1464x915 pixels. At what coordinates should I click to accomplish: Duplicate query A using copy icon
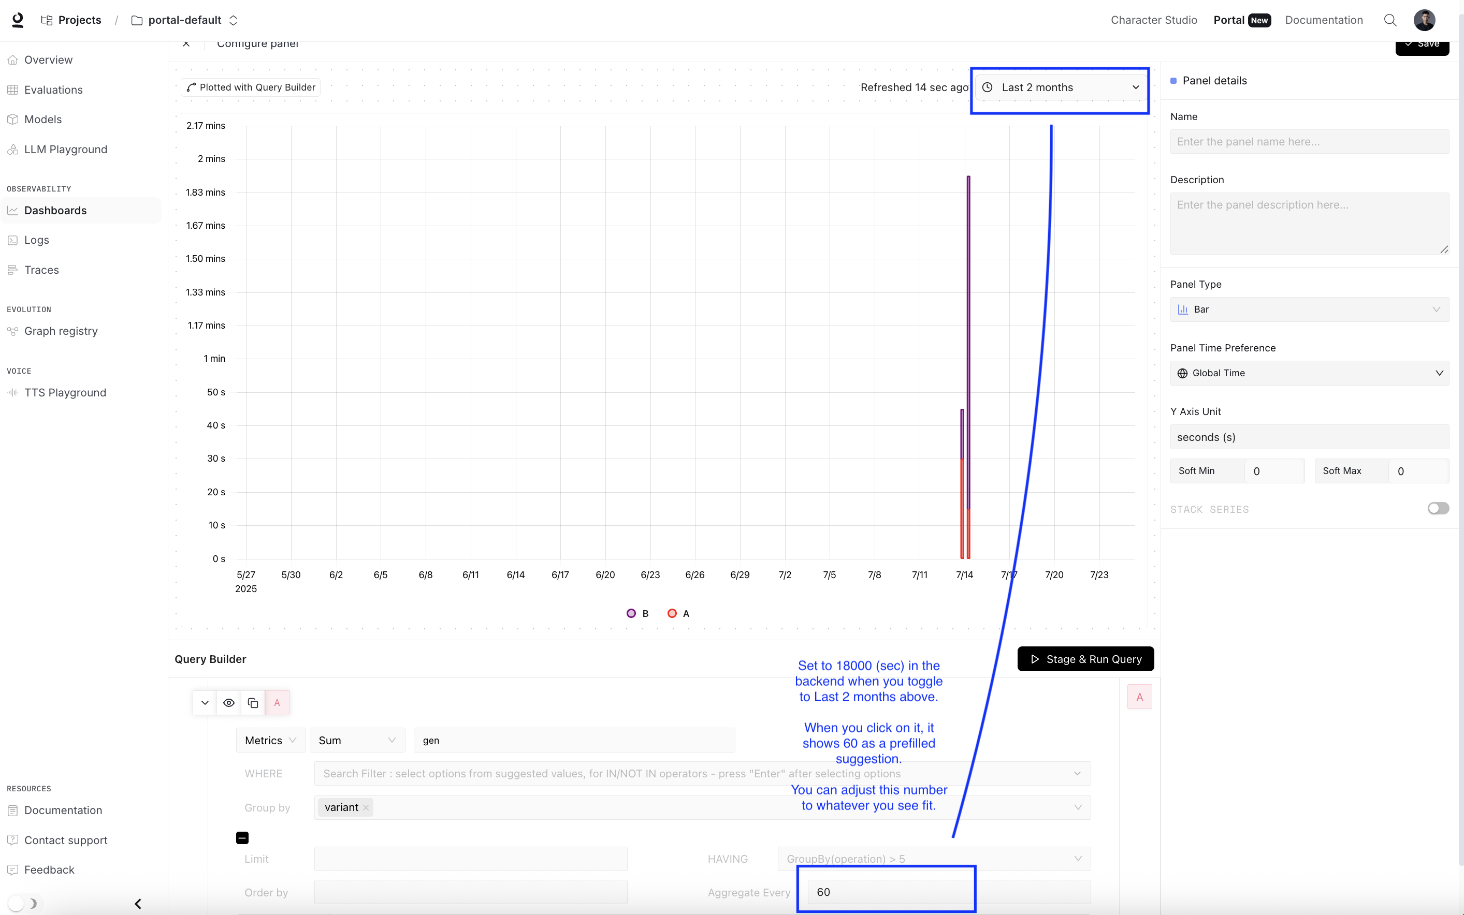[x=253, y=703]
